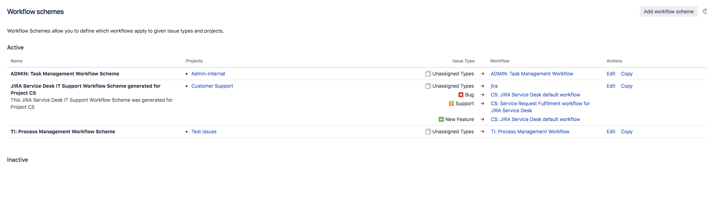Copy the JIRA Service Desk IT Support scheme
The image size is (707, 214).
coord(627,86)
